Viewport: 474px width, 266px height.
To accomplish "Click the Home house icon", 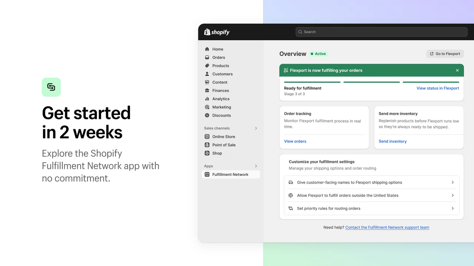I will point(207,49).
